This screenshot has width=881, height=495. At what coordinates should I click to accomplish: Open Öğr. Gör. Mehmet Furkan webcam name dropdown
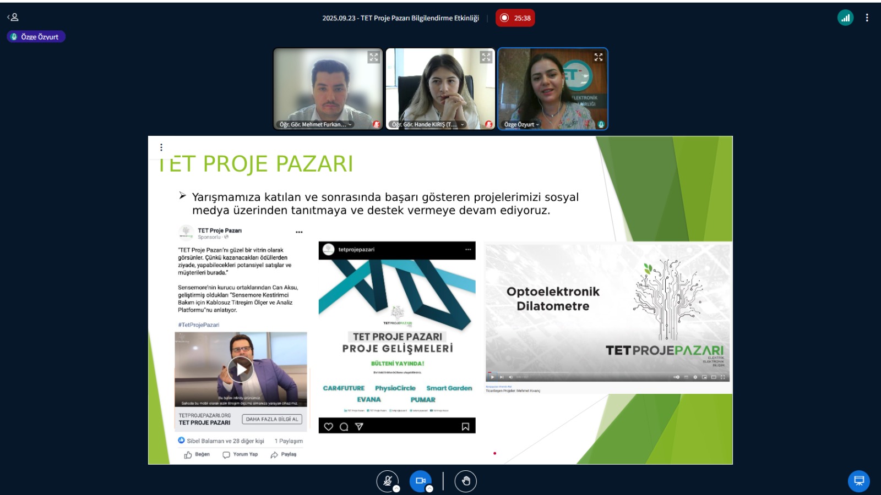click(316, 124)
